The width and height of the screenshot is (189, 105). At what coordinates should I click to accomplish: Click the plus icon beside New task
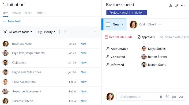4,21
